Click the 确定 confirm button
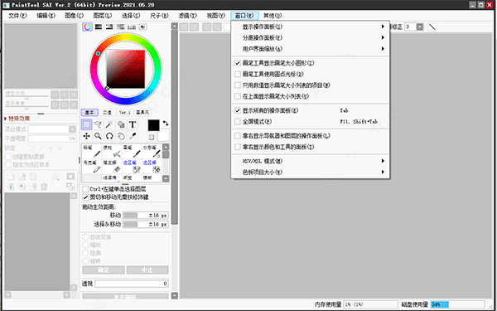This screenshot has height=311, width=497. coord(104,270)
